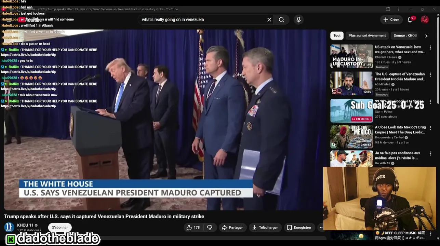Click the Enregistrer button

click(299, 228)
